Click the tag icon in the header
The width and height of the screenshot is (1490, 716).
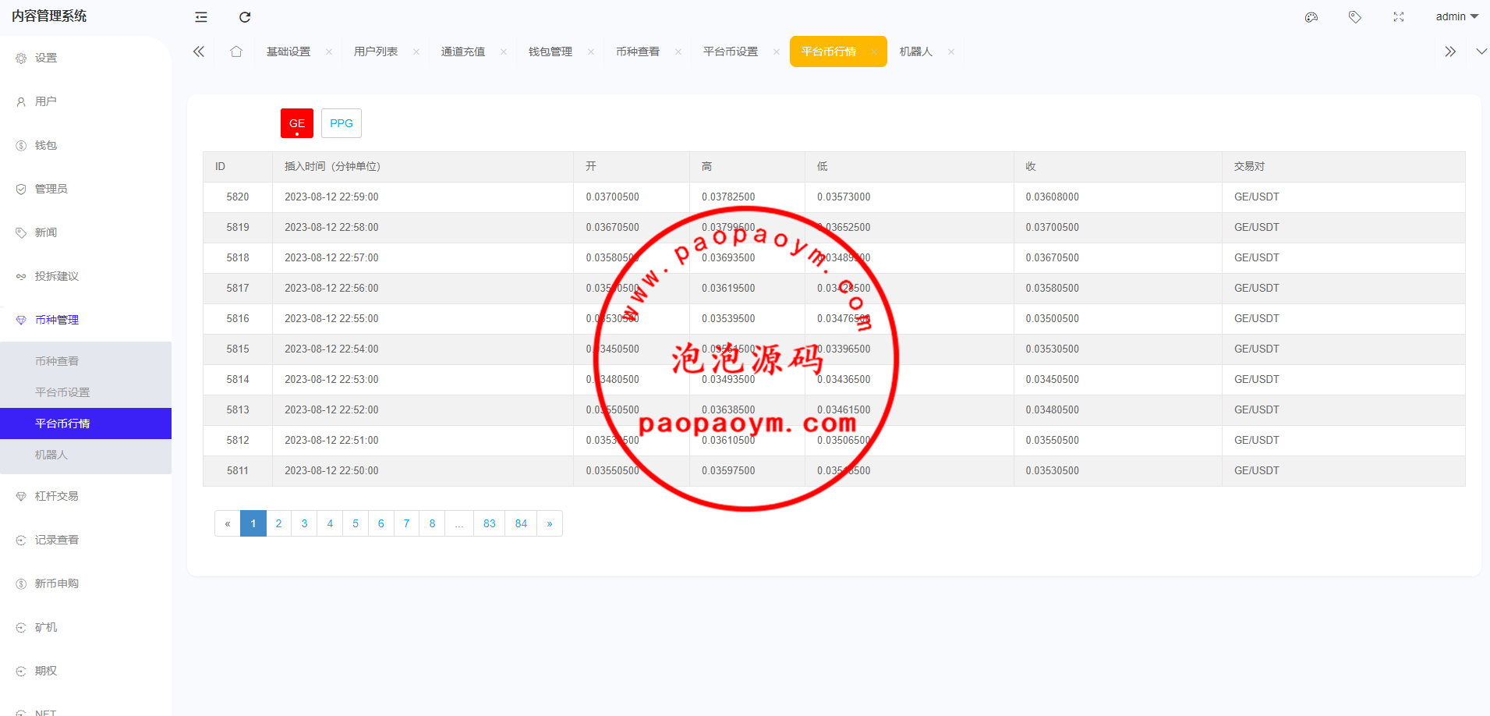pos(1355,17)
